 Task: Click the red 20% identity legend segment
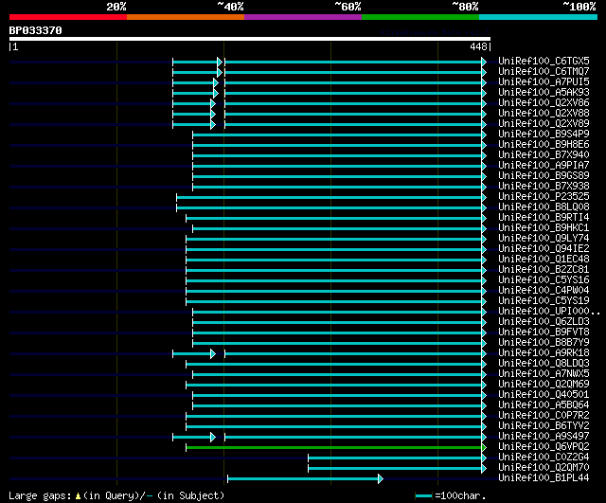click(68, 17)
